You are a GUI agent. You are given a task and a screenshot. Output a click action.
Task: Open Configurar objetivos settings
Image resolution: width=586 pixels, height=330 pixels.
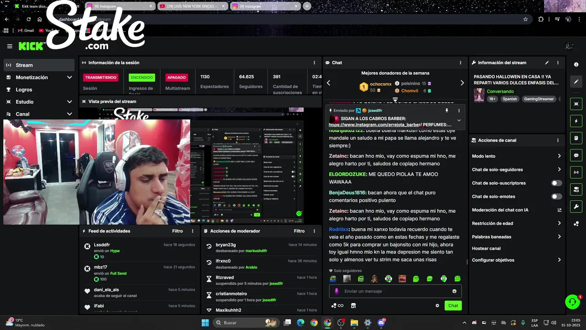(x=516, y=260)
